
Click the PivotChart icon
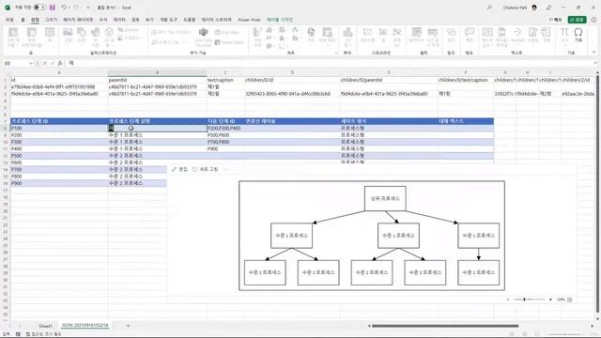click(327, 35)
